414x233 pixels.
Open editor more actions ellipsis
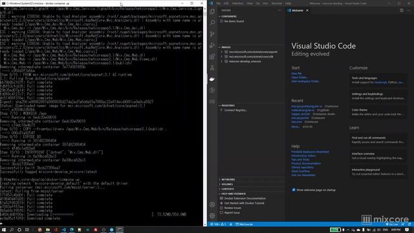408,10
